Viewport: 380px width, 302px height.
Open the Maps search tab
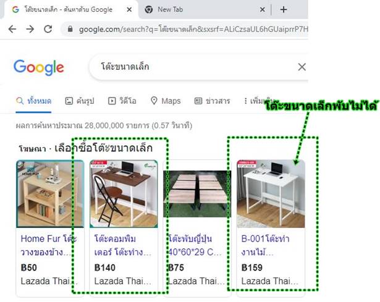click(166, 101)
